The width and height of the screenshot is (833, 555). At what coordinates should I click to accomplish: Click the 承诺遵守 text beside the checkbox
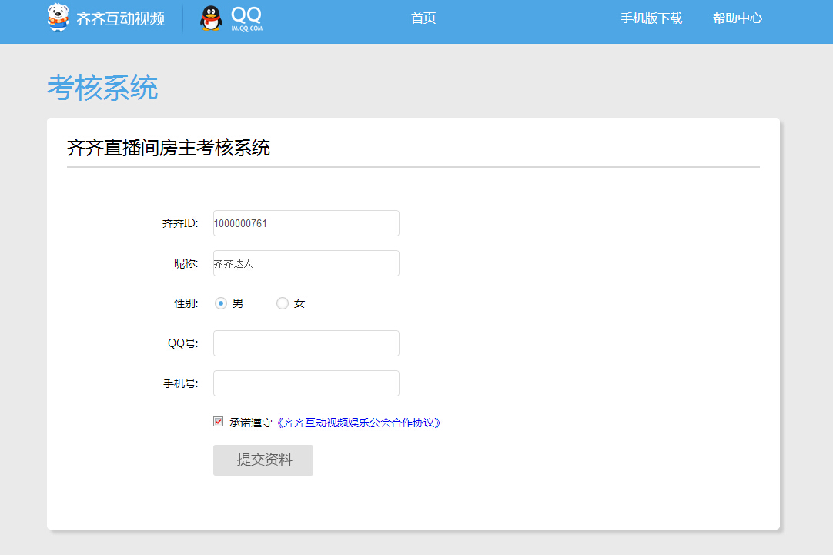pos(251,423)
